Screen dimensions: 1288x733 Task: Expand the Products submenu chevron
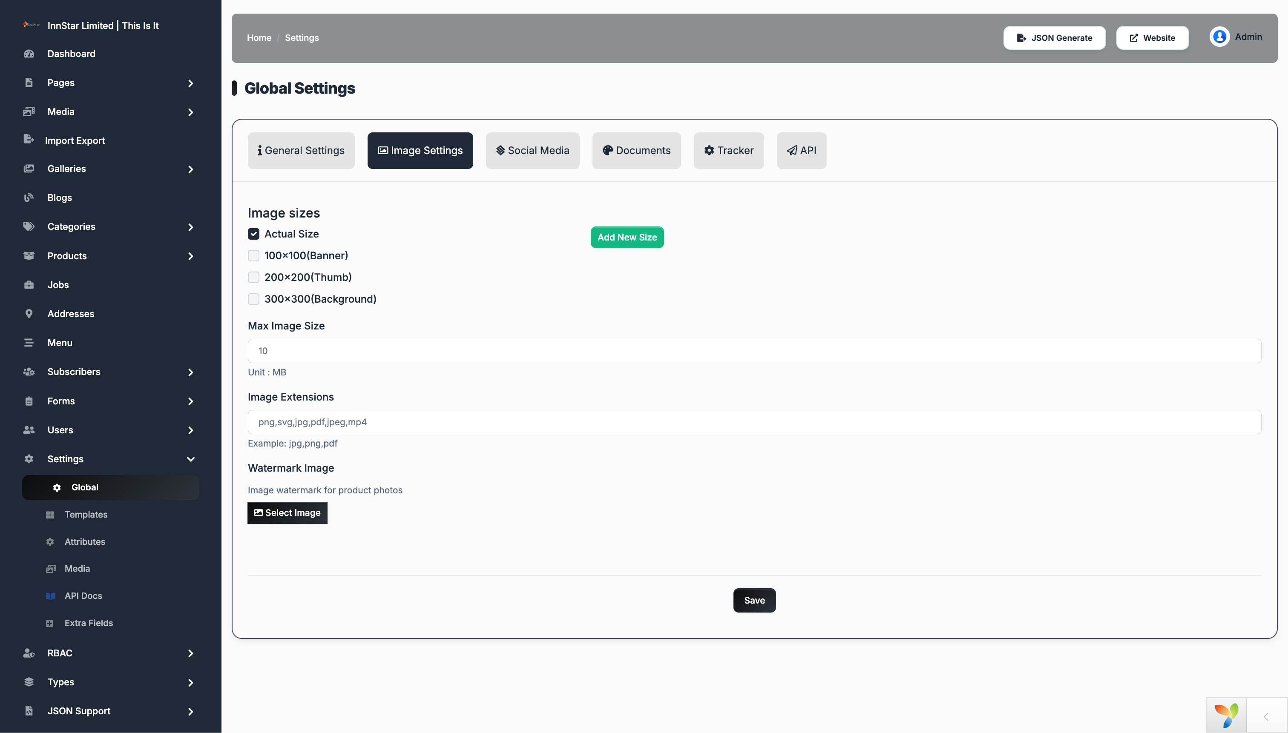point(190,256)
